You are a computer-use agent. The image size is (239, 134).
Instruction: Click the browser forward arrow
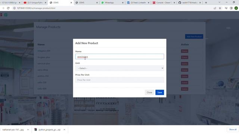coord(3,8)
